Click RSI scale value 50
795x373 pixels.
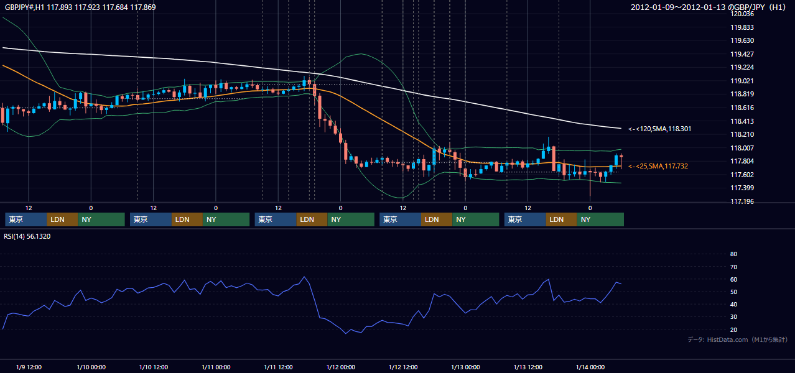pos(733,292)
